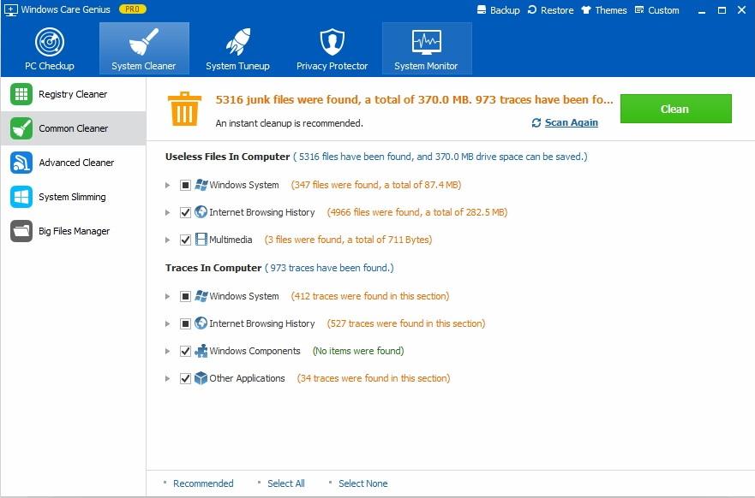Click the Restore circular arrow icon
Viewport: 755px width, 498px height.
[x=532, y=9]
